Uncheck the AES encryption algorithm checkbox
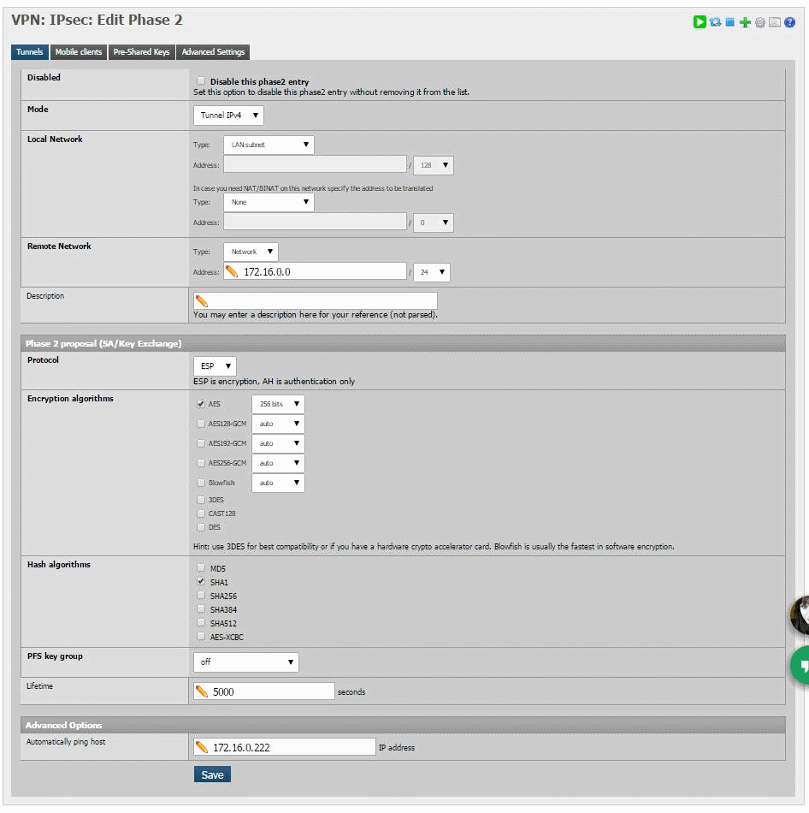 pos(201,404)
